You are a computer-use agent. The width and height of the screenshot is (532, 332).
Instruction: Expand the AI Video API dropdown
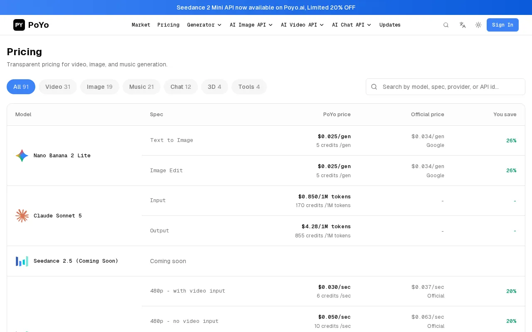pyautogui.click(x=302, y=25)
